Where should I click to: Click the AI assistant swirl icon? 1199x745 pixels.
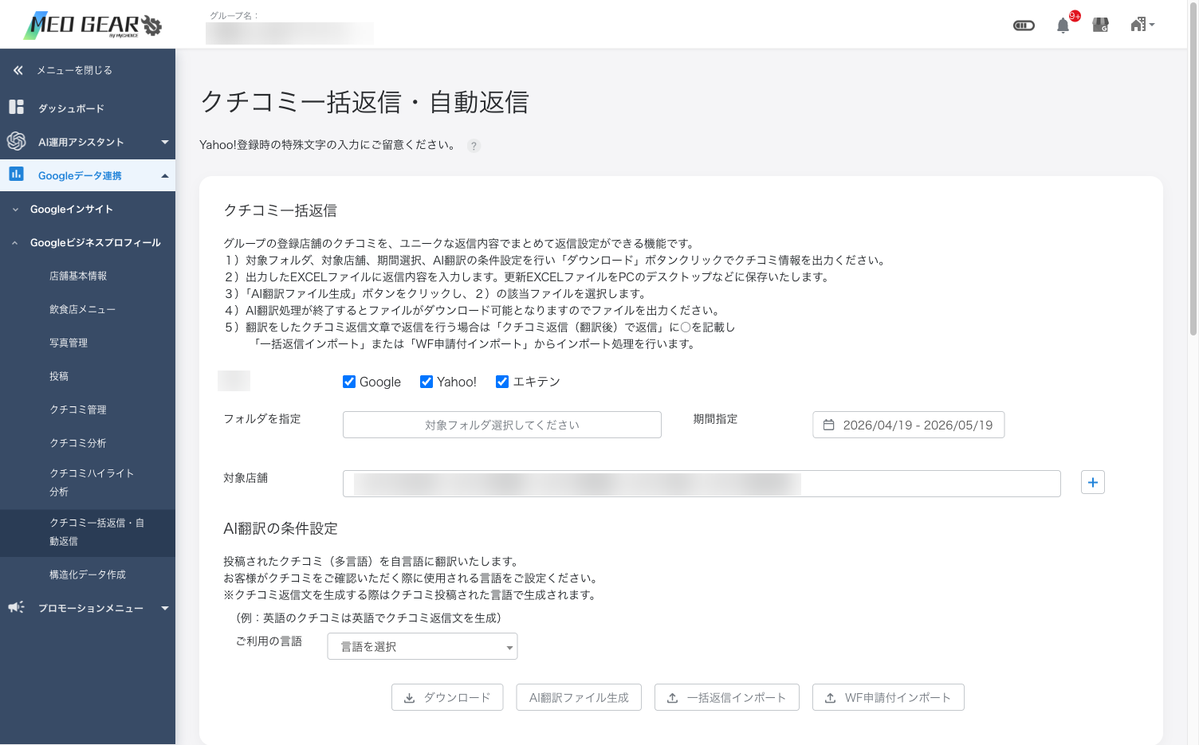point(16,141)
